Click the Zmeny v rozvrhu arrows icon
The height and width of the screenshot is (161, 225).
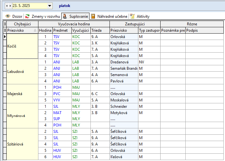click(27, 16)
